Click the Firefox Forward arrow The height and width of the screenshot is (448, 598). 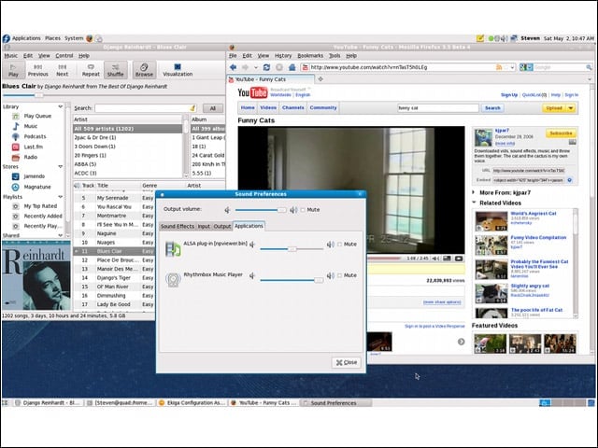[x=245, y=67]
